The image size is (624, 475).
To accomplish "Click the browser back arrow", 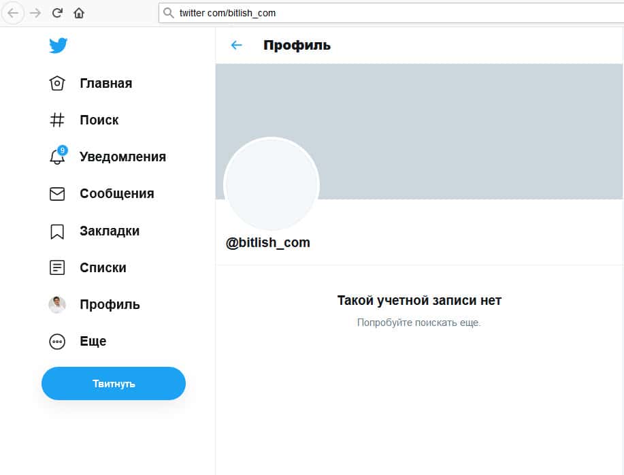I will [x=13, y=12].
